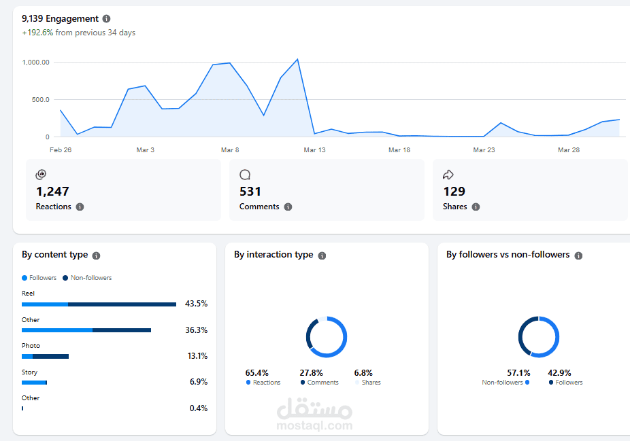Image resolution: width=630 pixels, height=441 pixels.
Task: Click the 43.5% value for Reel
Action: pyautogui.click(x=196, y=304)
